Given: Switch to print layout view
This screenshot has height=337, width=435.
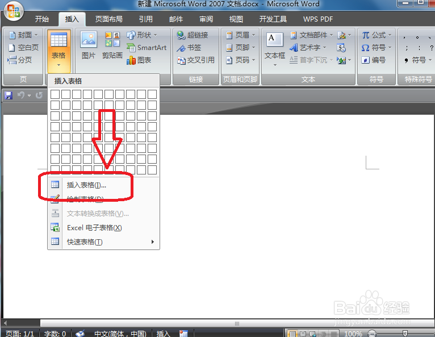Looking at the screenshot, I should pyautogui.click(x=292, y=334).
